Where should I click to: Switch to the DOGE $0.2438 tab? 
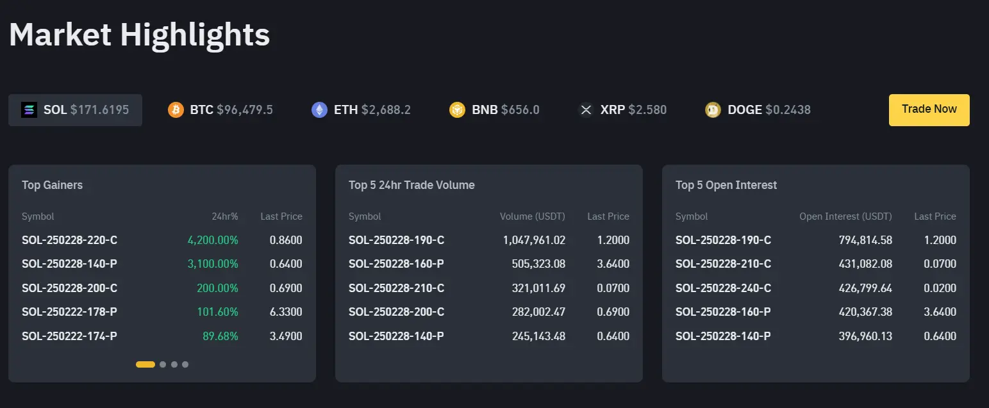(x=758, y=110)
